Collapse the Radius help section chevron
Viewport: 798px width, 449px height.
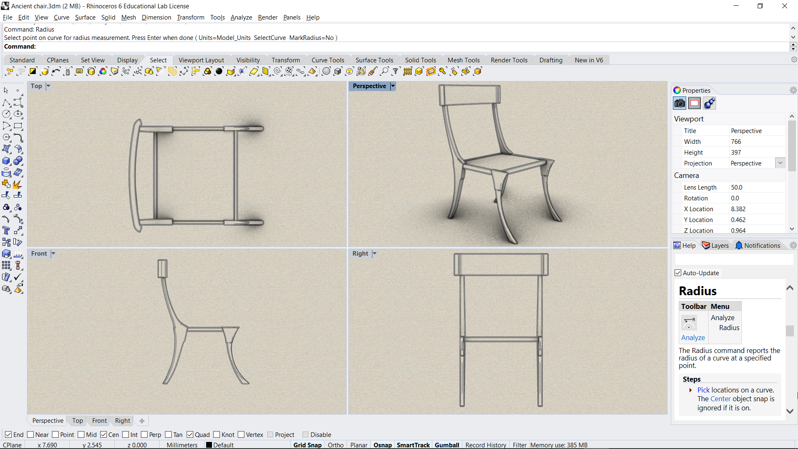(790, 288)
